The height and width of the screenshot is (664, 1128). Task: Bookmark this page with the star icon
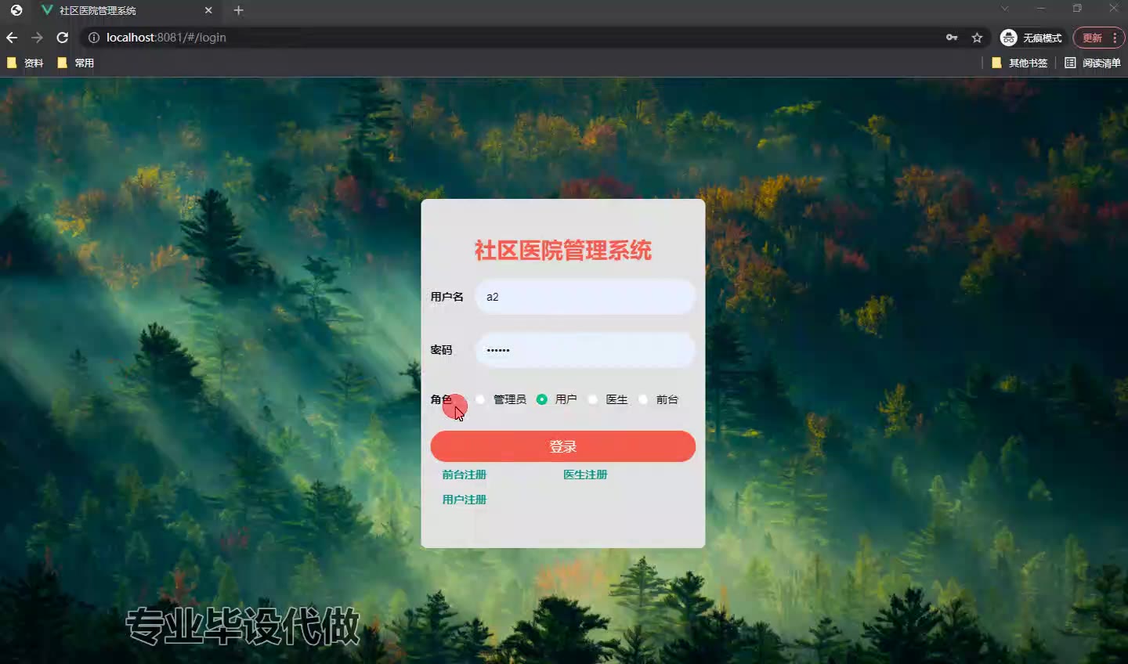click(x=977, y=38)
